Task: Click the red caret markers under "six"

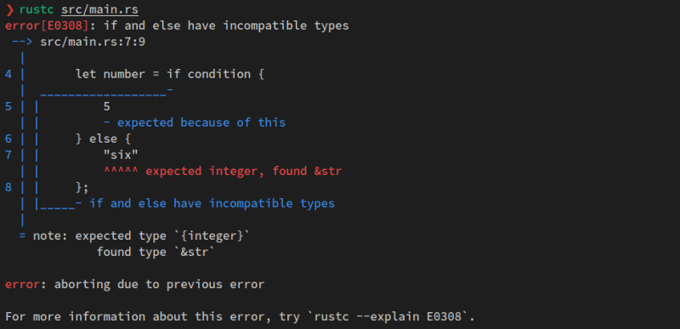Action: (121, 169)
